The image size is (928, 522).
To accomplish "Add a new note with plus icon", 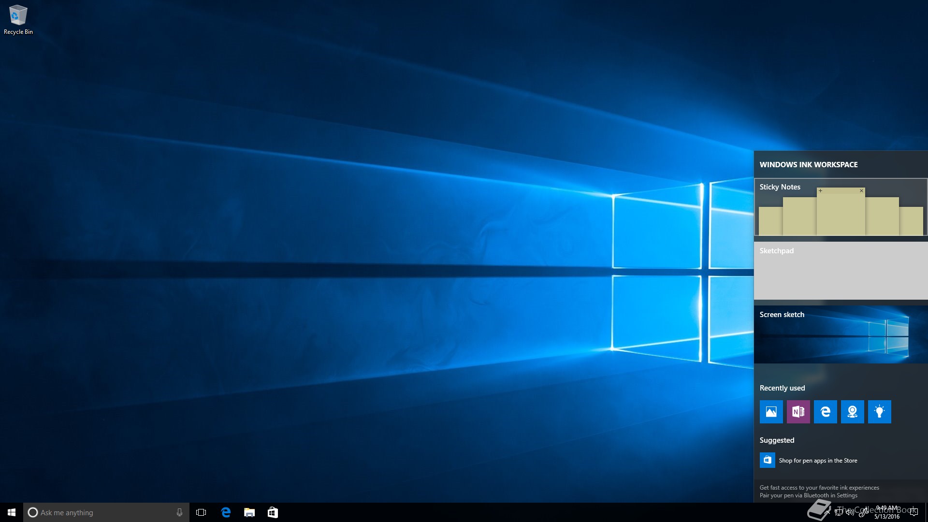I will click(820, 190).
